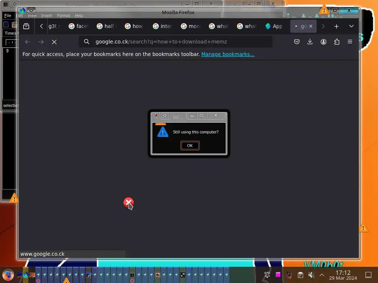Open the Times font box in WordPad
This screenshot has width=378, height=283.
(10, 33)
